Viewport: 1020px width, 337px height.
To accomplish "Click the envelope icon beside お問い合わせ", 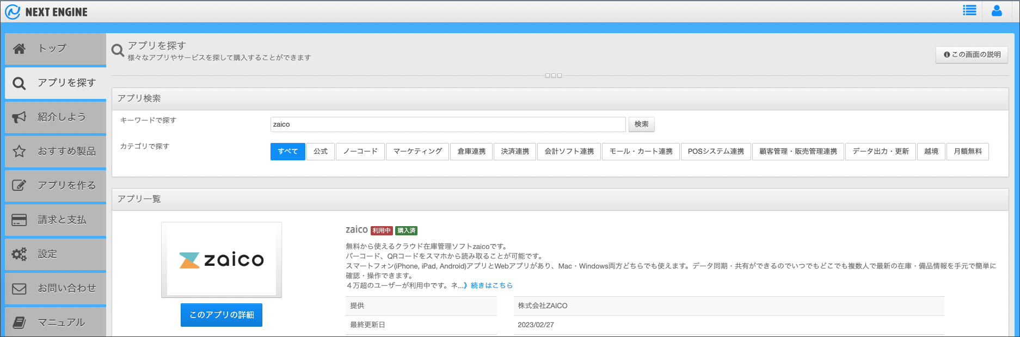I will pyautogui.click(x=19, y=289).
